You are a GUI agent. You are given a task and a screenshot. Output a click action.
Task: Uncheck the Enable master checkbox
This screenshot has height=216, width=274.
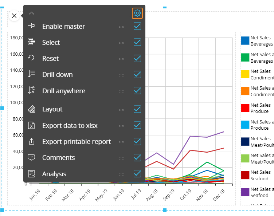137,26
